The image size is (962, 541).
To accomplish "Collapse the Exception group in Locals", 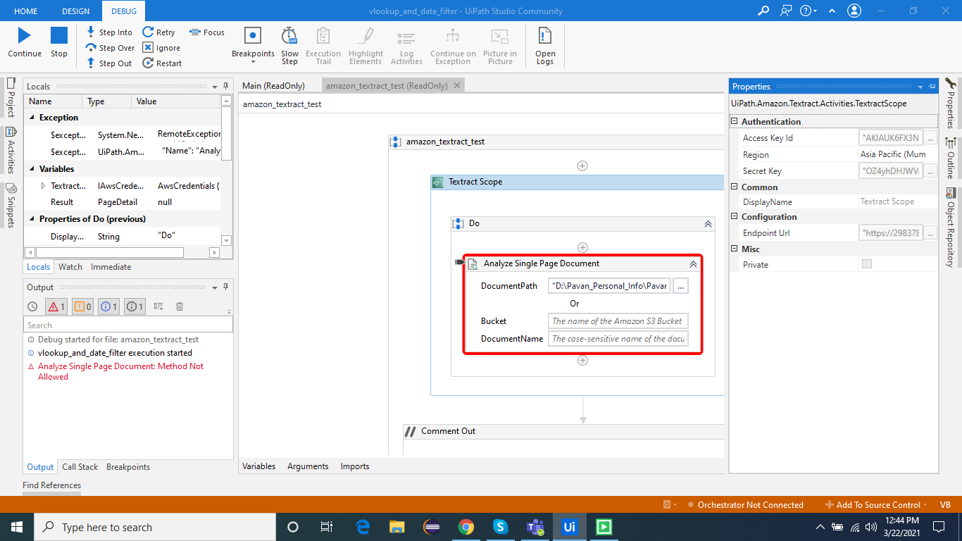I will click(x=32, y=118).
